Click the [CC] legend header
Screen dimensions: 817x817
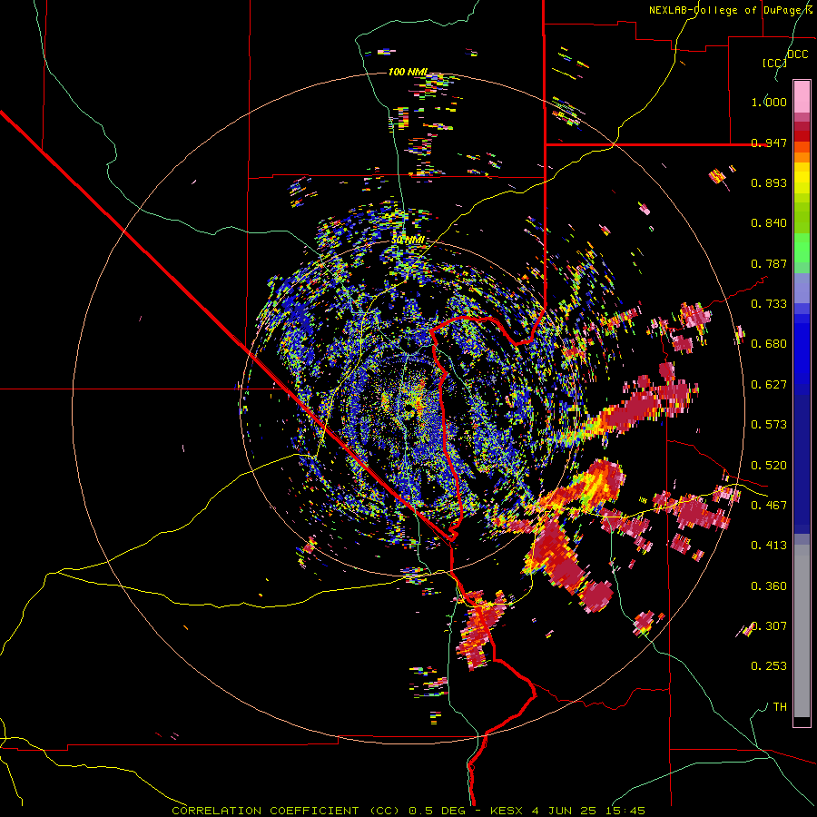click(775, 63)
